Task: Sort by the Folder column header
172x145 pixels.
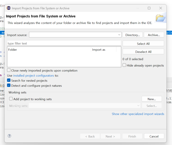Action: point(49,50)
